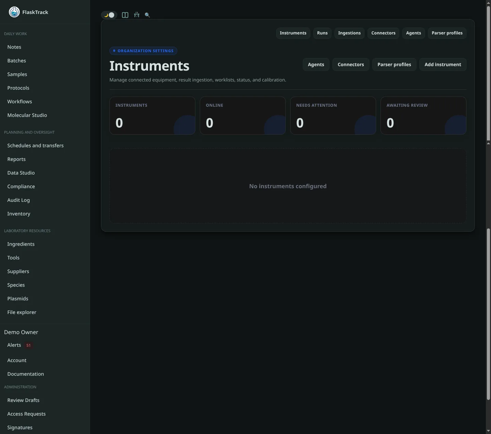Go to Tools in the sidebar
Viewport: 491px width, 434px height.
click(x=13, y=258)
